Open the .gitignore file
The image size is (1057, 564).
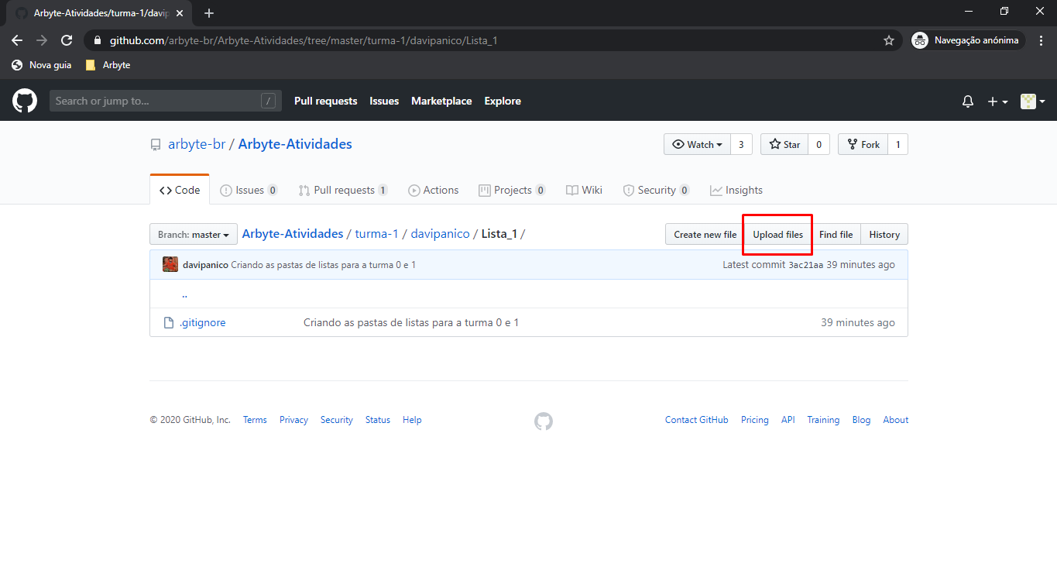[x=203, y=322]
